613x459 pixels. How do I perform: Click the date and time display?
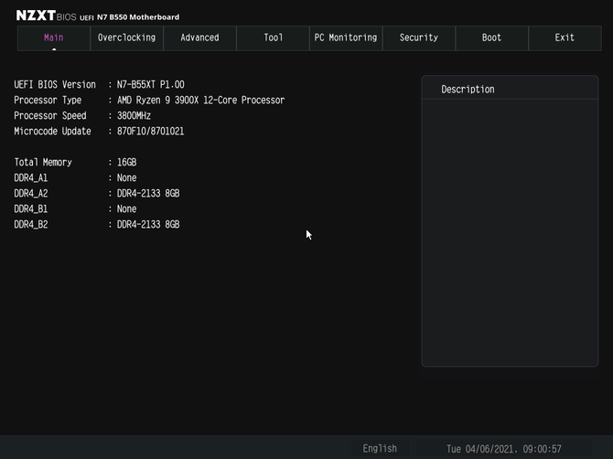503,449
